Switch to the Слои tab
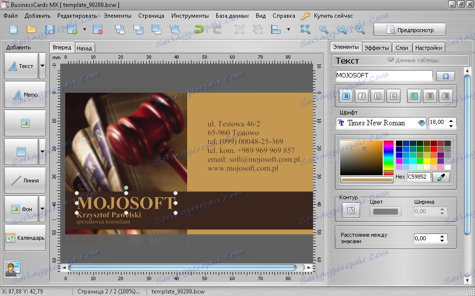475x296 pixels. pos(402,48)
